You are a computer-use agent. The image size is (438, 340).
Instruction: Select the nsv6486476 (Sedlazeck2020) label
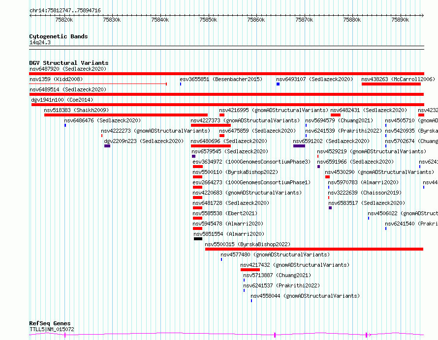[x=102, y=120]
